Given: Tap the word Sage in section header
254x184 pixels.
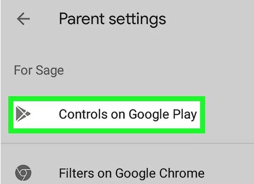Looking at the screenshot, I should coord(50,71).
